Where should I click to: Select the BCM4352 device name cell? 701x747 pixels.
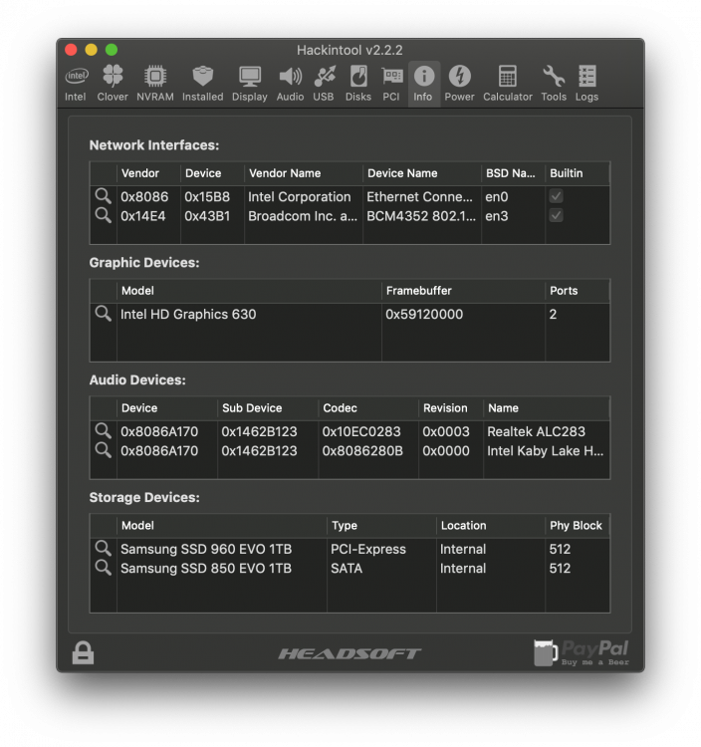click(x=421, y=216)
